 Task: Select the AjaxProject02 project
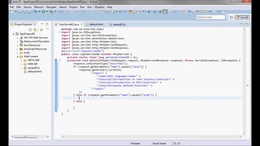27,34
